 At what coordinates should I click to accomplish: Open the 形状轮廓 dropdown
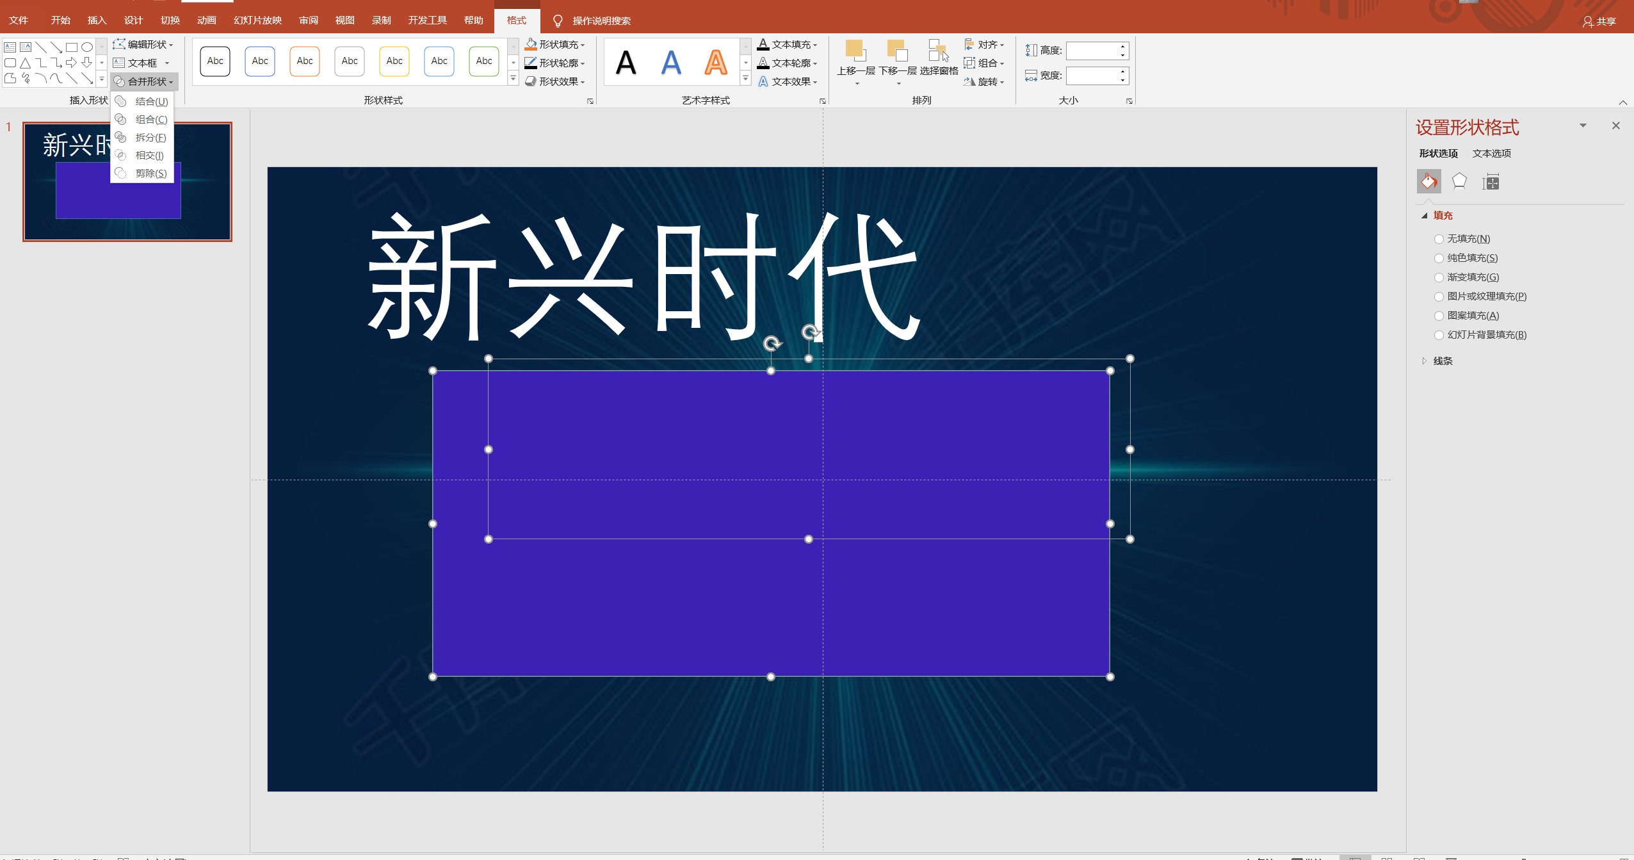(554, 63)
